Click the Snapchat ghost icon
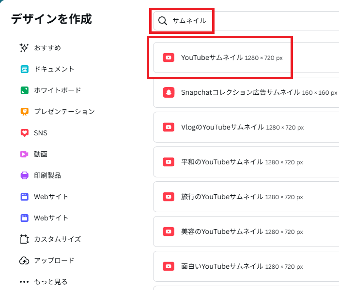Image resolution: width=339 pixels, height=290 pixels. pos(169,92)
